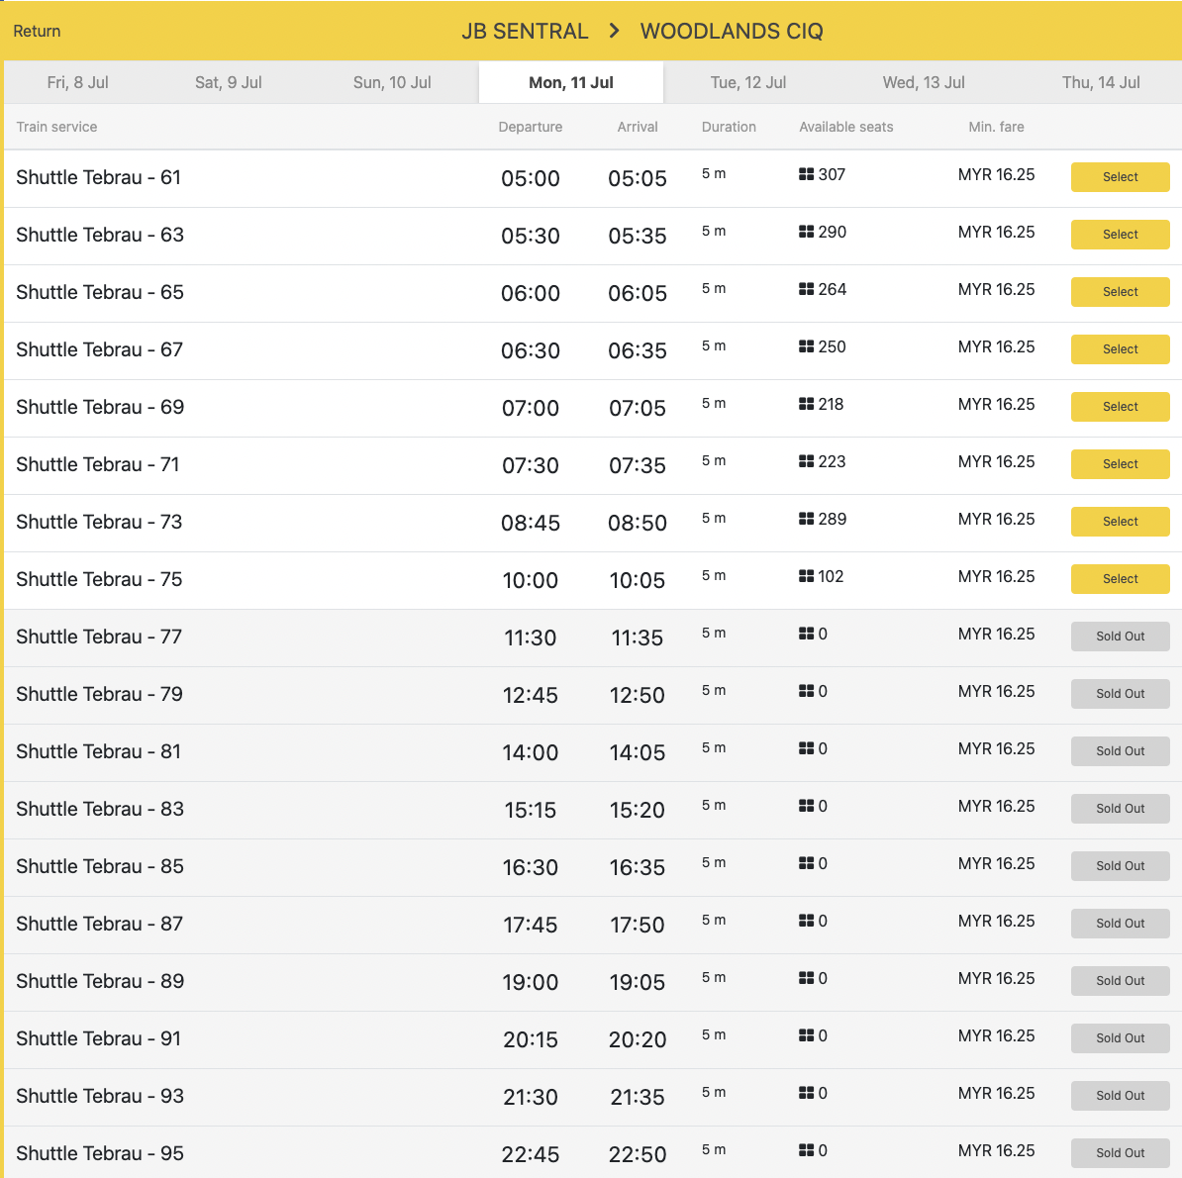Image resolution: width=1182 pixels, height=1178 pixels.
Task: Click the seat icon for Shuttle Tebrau - 63
Action: 806,232
